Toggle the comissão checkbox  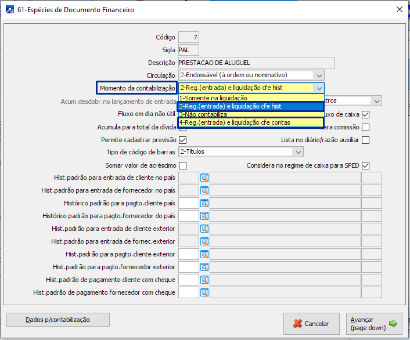click(365, 127)
